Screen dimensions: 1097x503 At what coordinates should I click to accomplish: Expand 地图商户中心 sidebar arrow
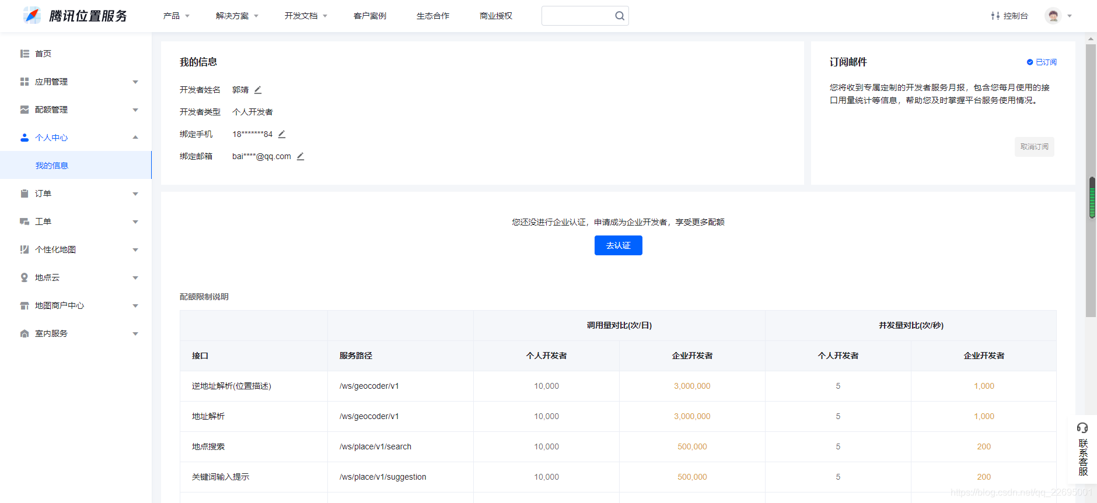point(135,305)
